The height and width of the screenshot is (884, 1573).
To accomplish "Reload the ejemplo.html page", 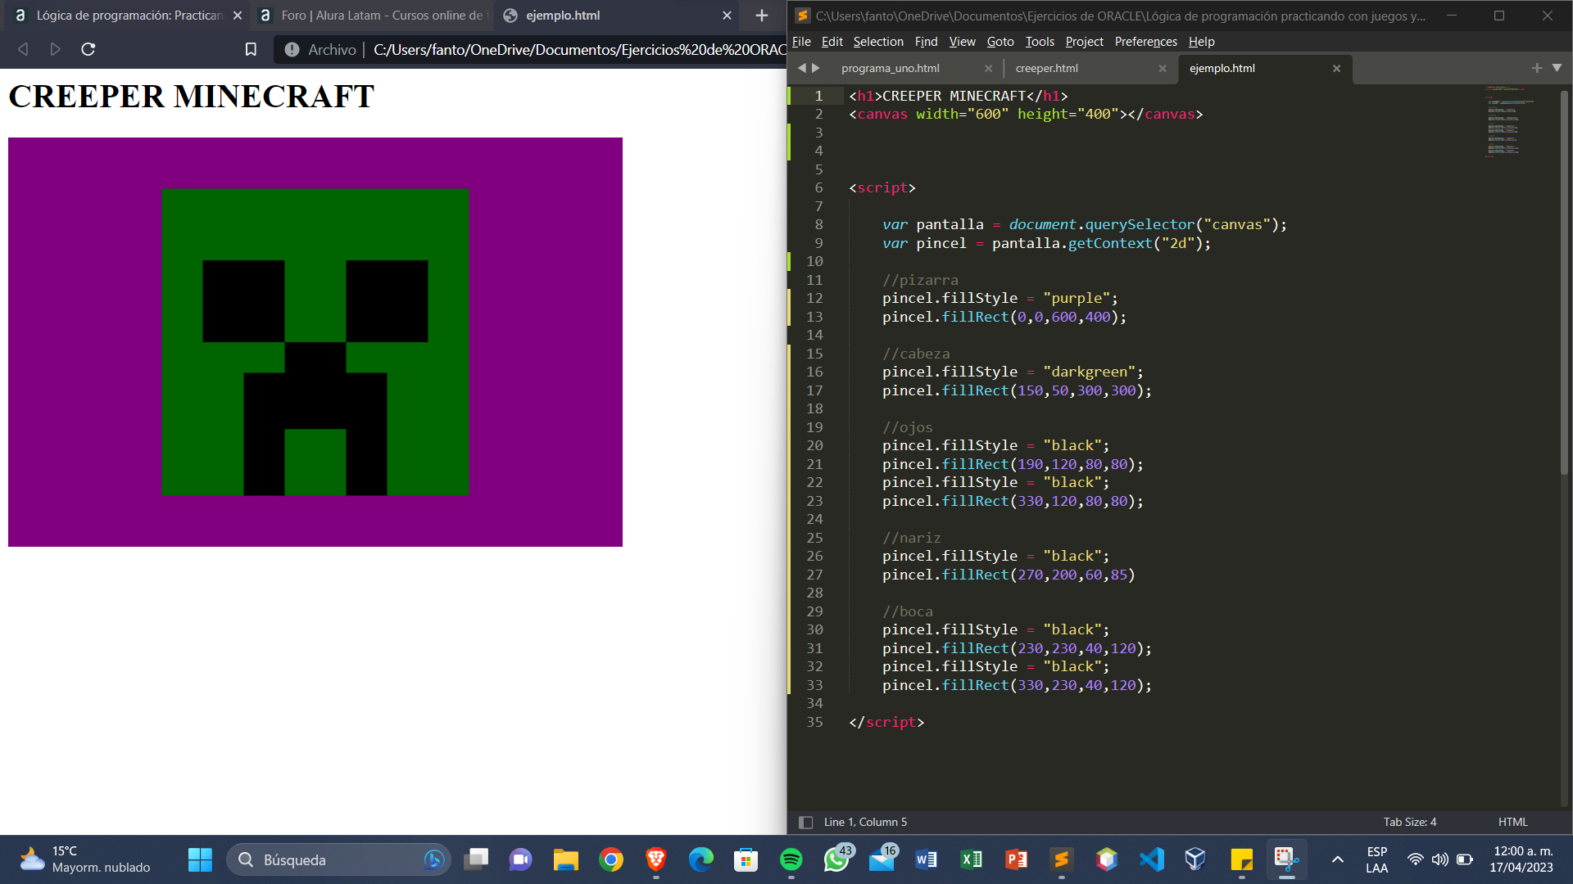I will coord(88,49).
